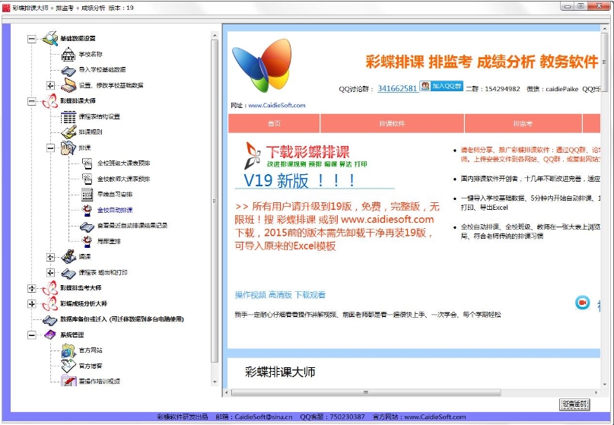The width and height of the screenshot is (614, 425).
Task: Click the scroll icon for 课程表 输出和打印
Action: coord(68,273)
